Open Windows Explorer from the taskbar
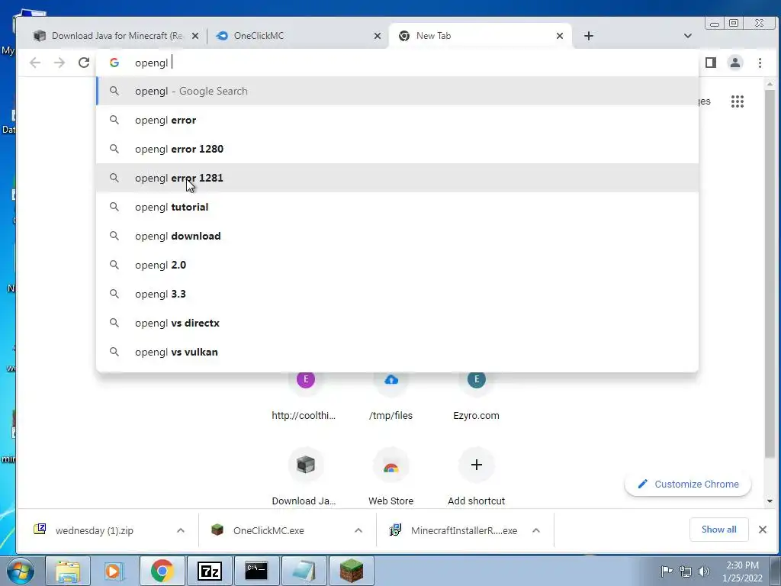This screenshot has width=781, height=586. tap(68, 571)
